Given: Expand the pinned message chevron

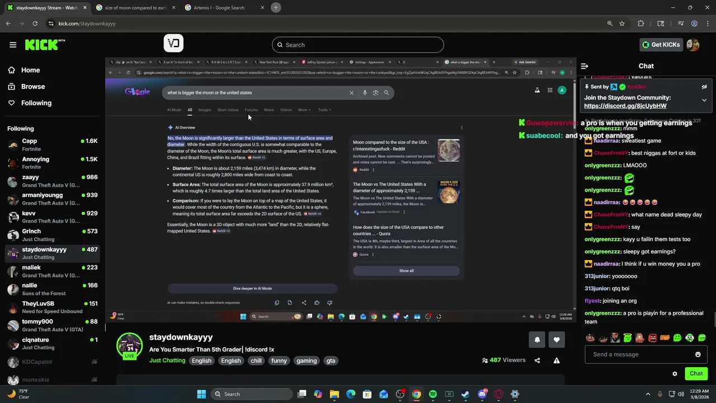Looking at the screenshot, I should (704, 100).
